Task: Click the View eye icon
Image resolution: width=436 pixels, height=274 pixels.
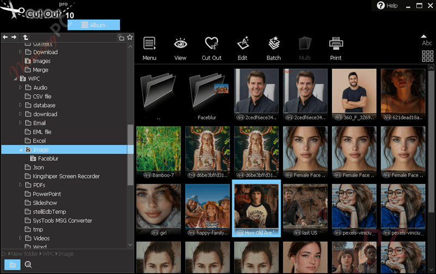Action: (x=180, y=48)
